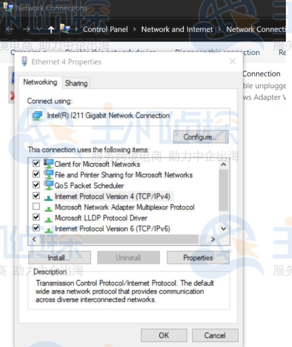292x347 pixels.
Task: Click Network and Internet breadcrumb
Action: (x=177, y=29)
